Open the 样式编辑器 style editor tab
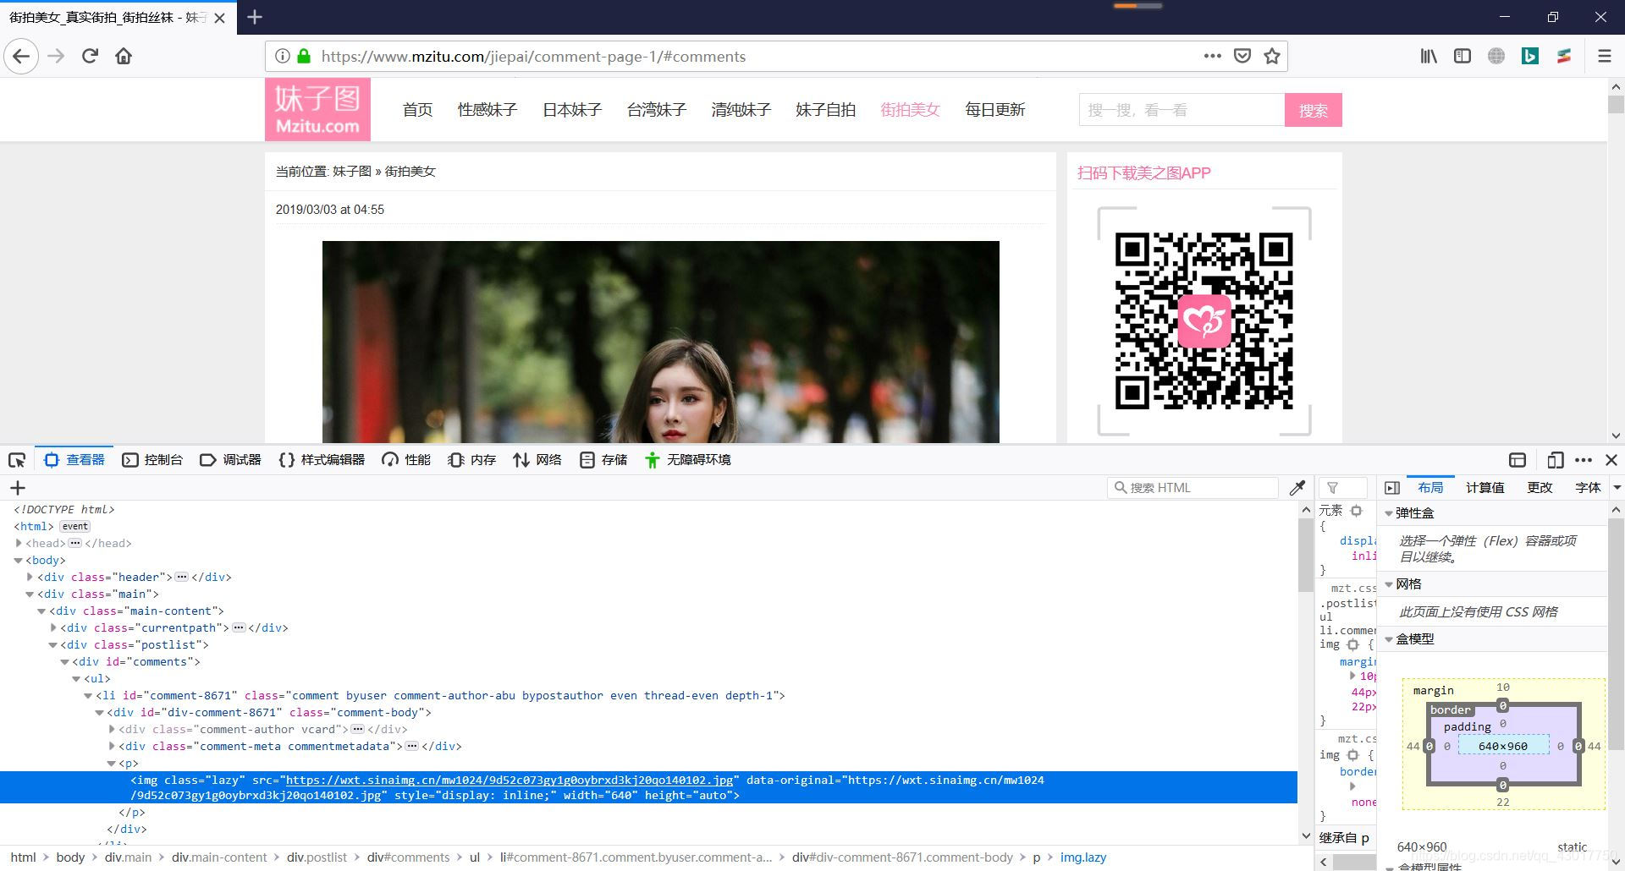The image size is (1625, 871). [322, 460]
